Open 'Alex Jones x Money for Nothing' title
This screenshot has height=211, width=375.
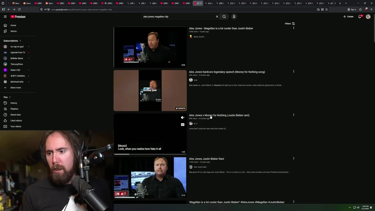coord(219,115)
